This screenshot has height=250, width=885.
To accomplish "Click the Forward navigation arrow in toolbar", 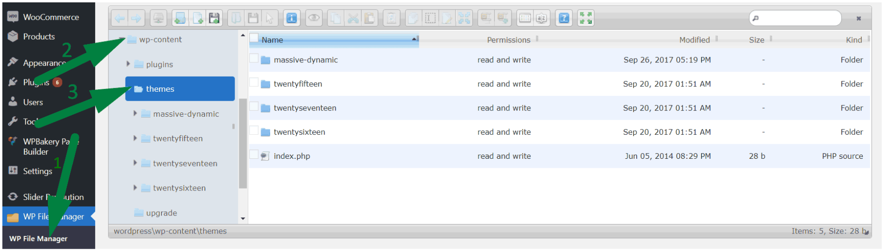I will (x=136, y=18).
